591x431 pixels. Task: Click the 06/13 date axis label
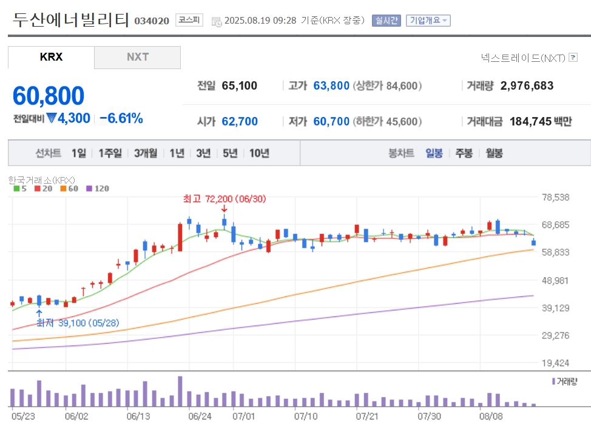138,416
